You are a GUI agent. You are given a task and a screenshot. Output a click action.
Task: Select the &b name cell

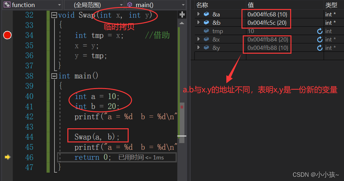(x=216, y=23)
